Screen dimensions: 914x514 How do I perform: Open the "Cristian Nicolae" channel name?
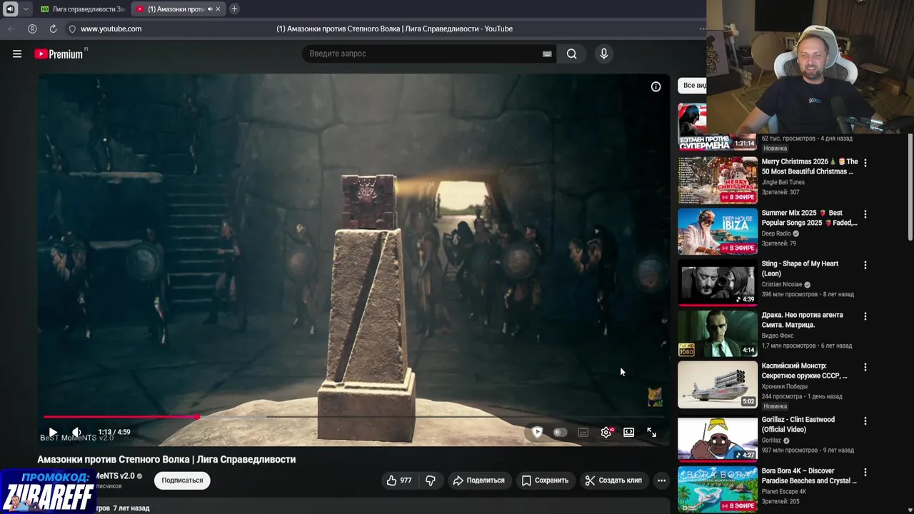click(x=782, y=284)
